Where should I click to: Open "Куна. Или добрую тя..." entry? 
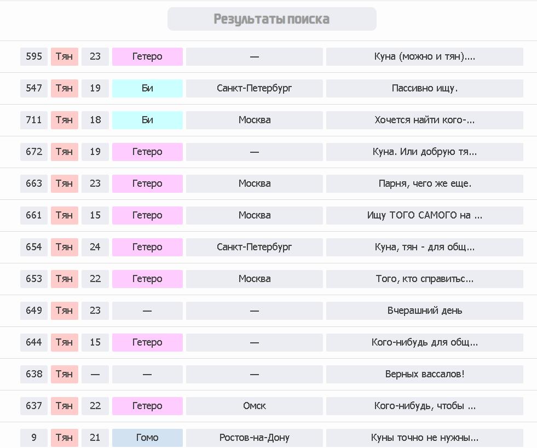(x=424, y=152)
